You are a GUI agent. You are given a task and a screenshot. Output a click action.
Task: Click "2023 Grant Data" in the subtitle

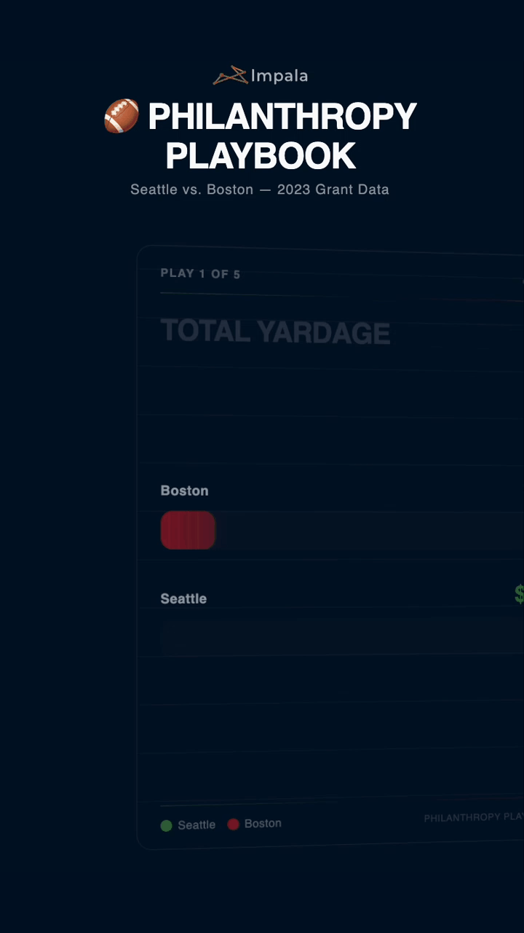coord(333,190)
